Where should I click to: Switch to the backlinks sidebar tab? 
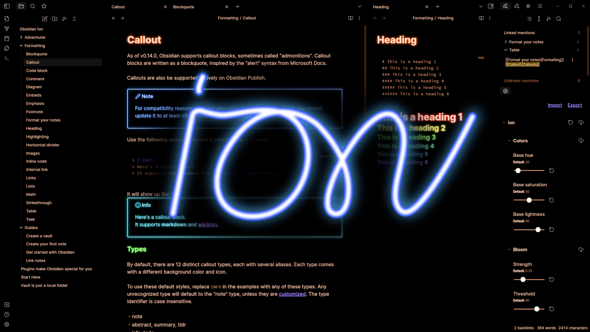(x=505, y=6)
